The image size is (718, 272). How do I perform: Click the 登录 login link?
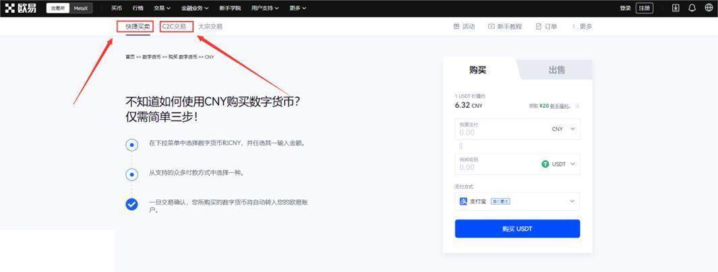[x=625, y=8]
